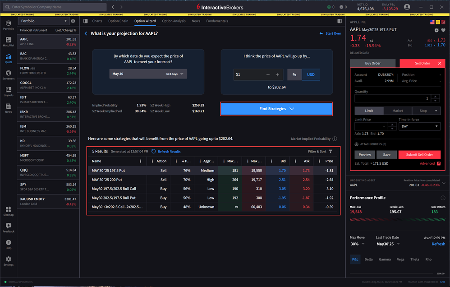Open the Price column options menu

(319, 161)
